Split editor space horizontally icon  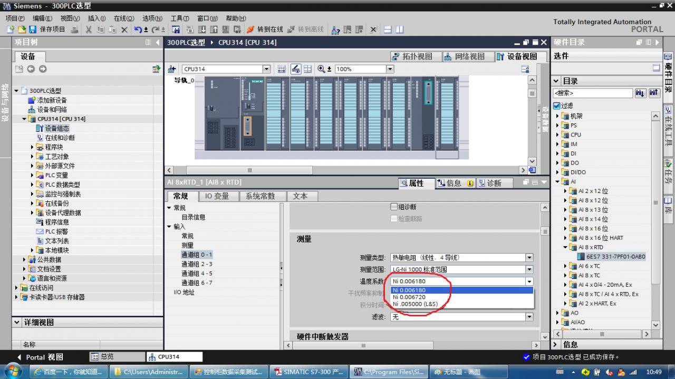pyautogui.click(x=388, y=30)
